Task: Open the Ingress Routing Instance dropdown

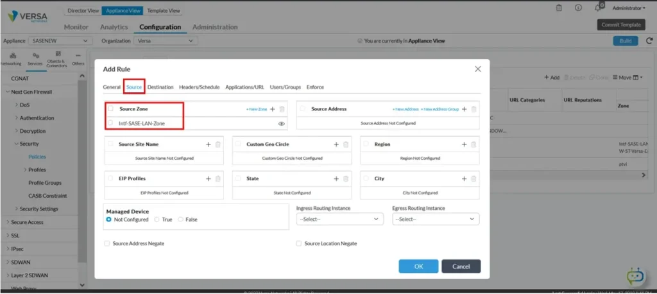Action: pos(339,219)
